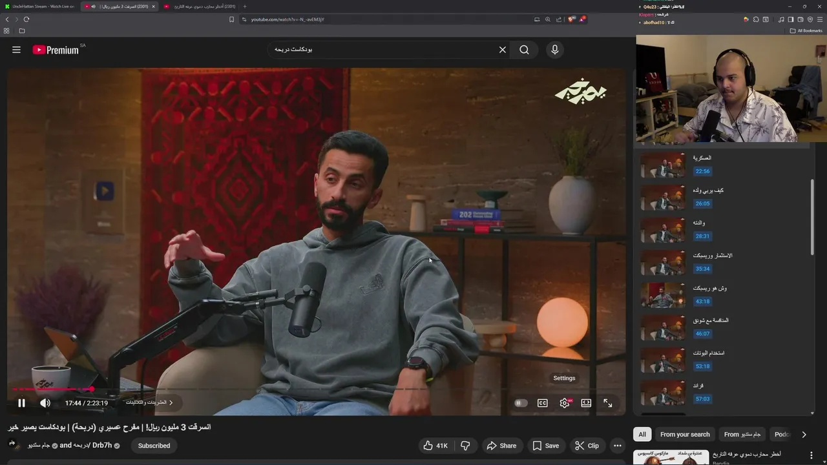Enter full screen mode
Screen dimensions: 827x465
coord(608,403)
